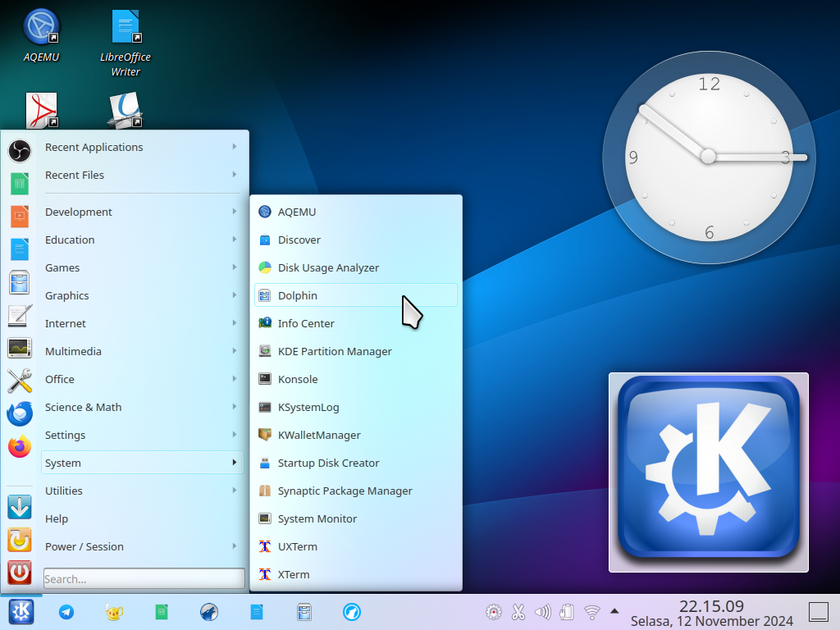Open the Settings category
Image resolution: width=840 pixels, height=630 pixels.
pyautogui.click(x=143, y=435)
